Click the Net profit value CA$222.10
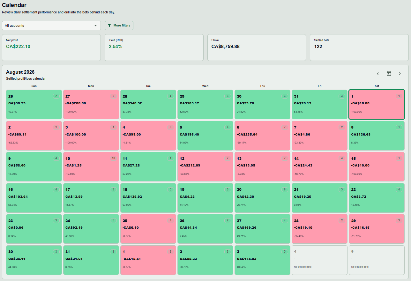This screenshot has width=411, height=281. point(18,47)
